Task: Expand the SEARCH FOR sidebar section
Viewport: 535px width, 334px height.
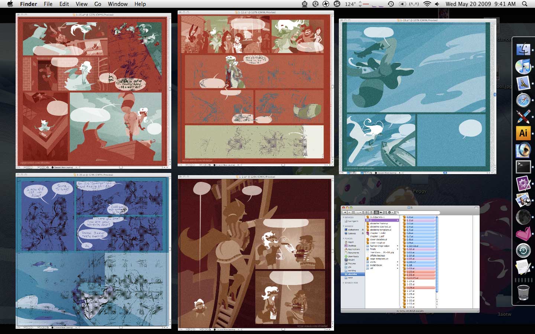Action: point(343,283)
